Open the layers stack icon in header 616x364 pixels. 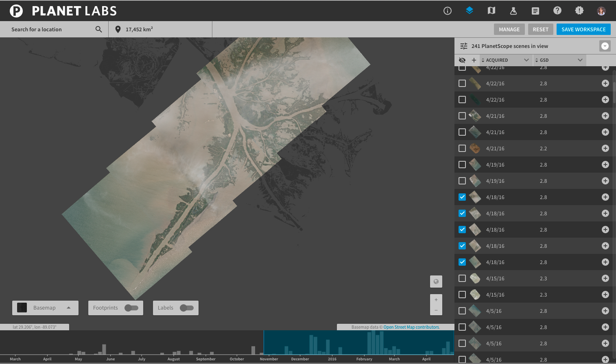(x=470, y=11)
